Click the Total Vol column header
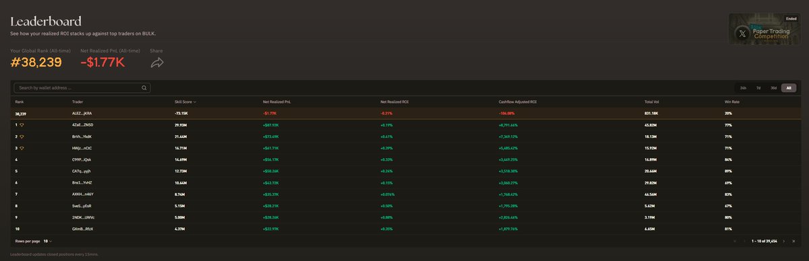The image size is (809, 261). [x=653, y=102]
